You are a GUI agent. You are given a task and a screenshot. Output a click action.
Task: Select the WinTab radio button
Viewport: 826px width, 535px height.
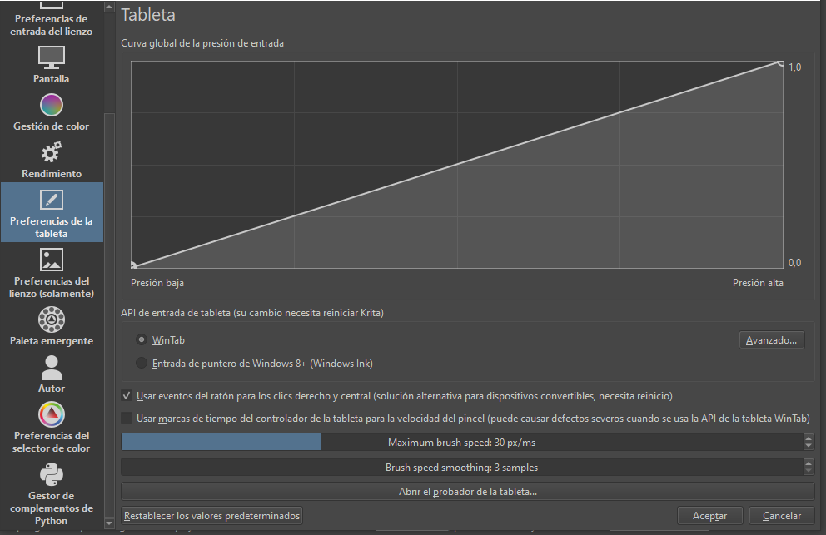(x=142, y=339)
